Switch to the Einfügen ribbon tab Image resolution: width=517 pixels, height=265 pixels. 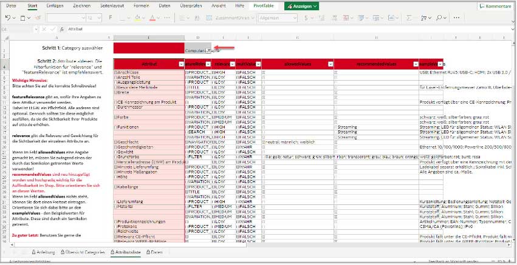(x=55, y=6)
